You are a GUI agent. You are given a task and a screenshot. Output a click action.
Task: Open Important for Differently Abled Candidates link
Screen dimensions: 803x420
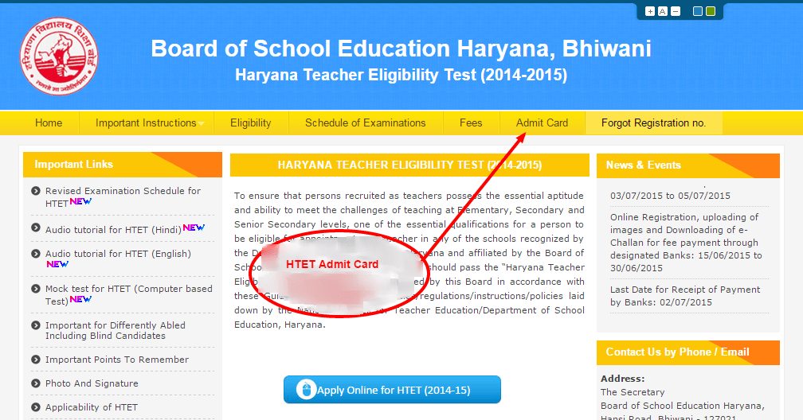tap(116, 330)
